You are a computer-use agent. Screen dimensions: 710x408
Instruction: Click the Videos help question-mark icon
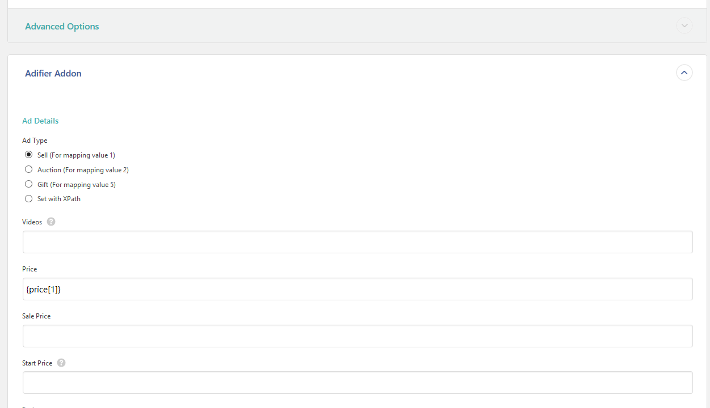point(51,222)
